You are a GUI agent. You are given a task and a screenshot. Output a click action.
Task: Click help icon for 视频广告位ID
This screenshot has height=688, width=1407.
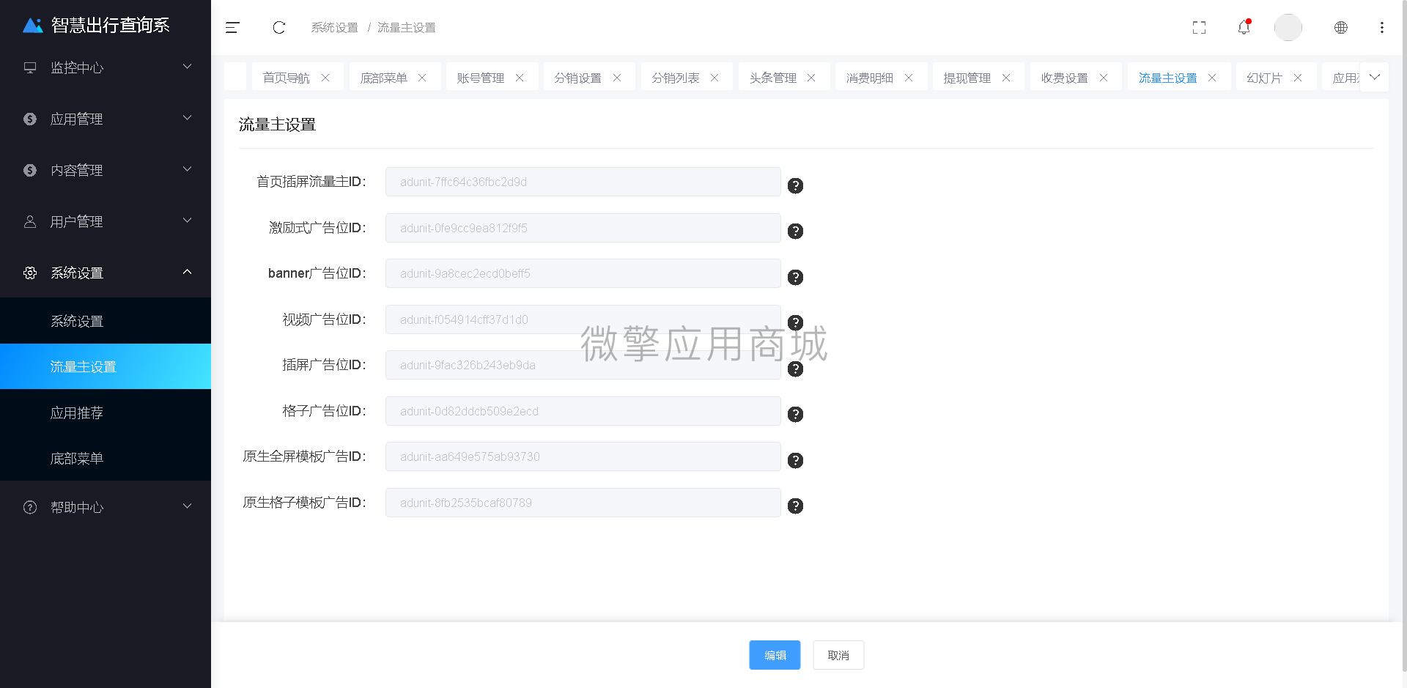coord(795,323)
